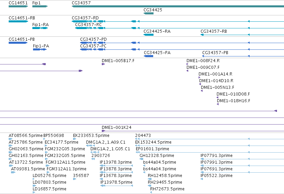Click CG34357-RB transcript label

214,31
